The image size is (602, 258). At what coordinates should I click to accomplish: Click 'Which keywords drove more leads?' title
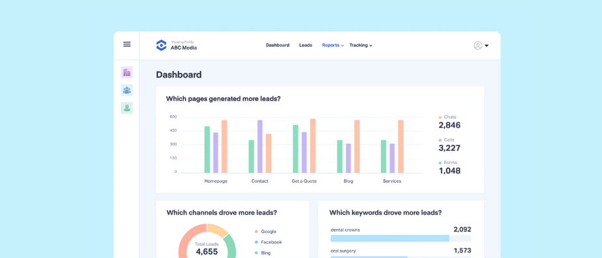coord(386,213)
